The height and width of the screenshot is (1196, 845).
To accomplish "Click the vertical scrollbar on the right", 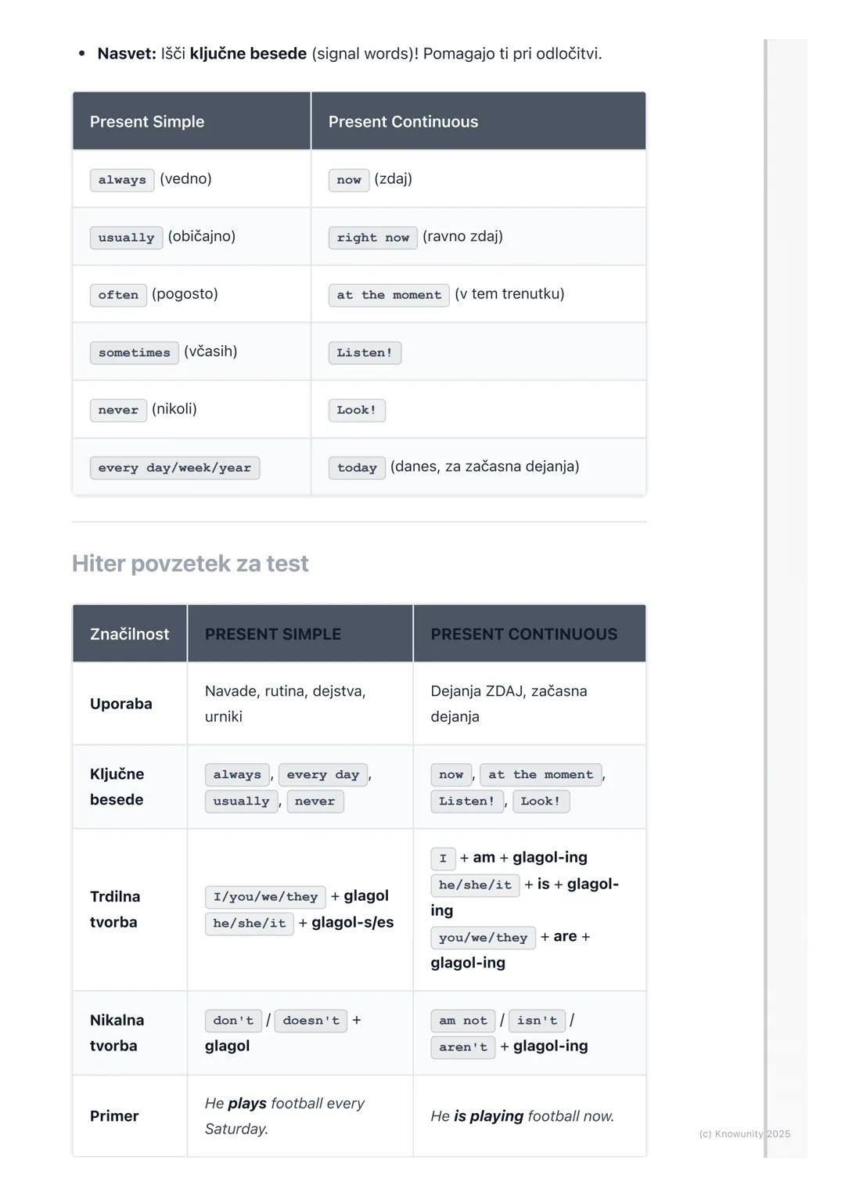I will pos(766,595).
